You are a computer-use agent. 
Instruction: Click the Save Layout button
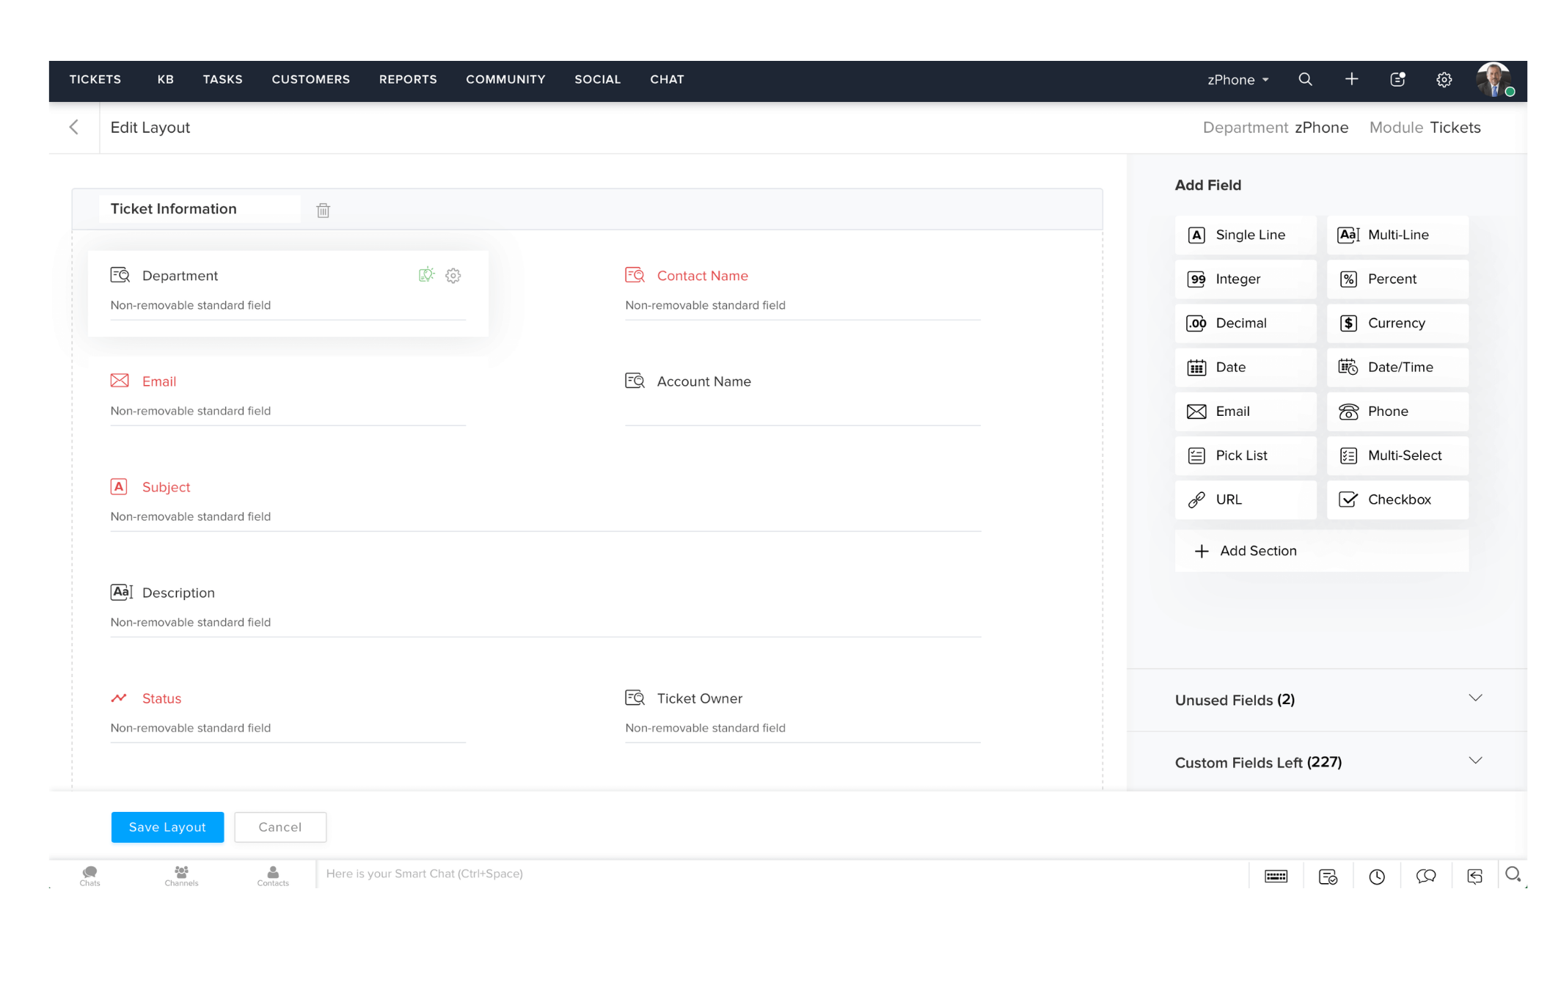(167, 827)
